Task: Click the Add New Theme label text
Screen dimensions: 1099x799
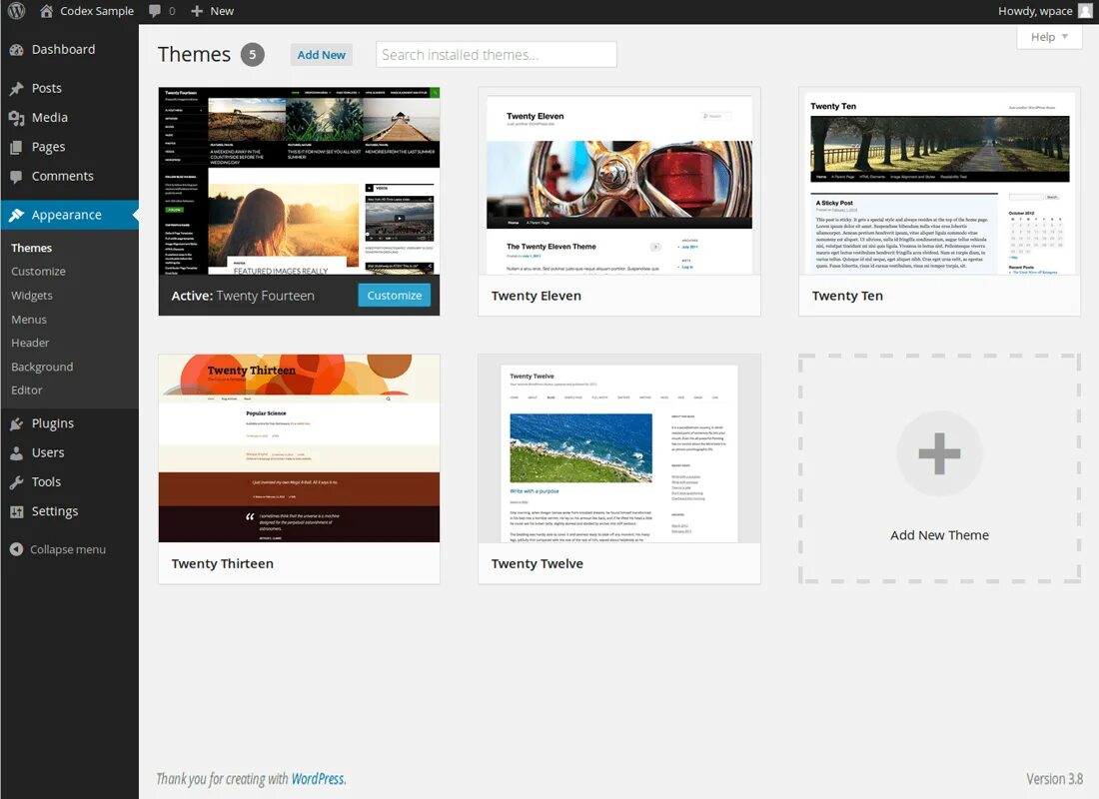Action: point(939,534)
